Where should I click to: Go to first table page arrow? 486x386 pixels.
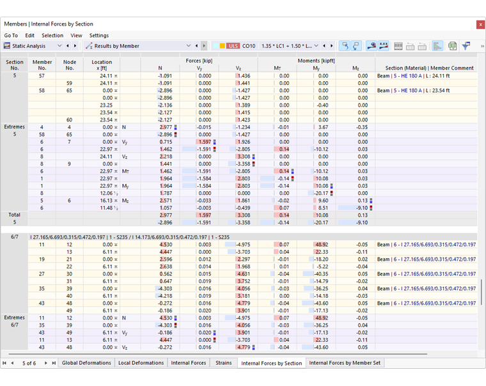(x=4, y=363)
